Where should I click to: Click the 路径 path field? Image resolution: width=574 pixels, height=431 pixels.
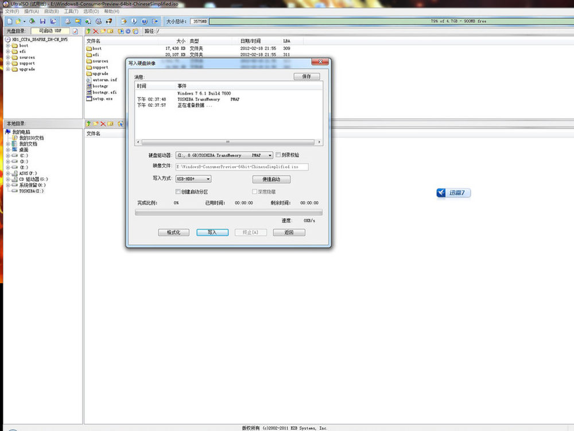coord(364,31)
